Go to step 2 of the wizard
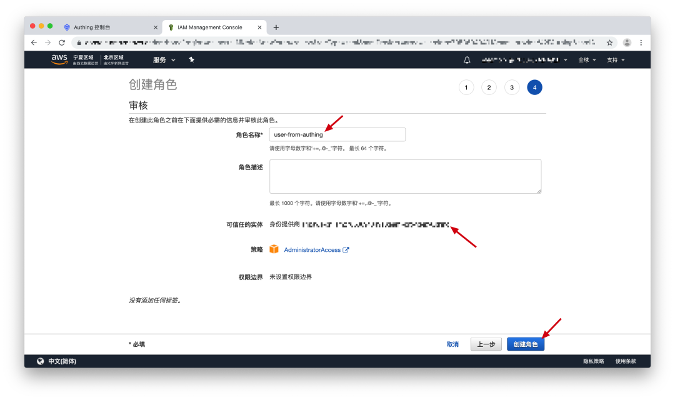The image size is (675, 400). click(x=489, y=87)
